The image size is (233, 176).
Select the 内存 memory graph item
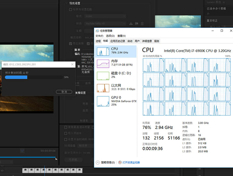tap(116, 64)
